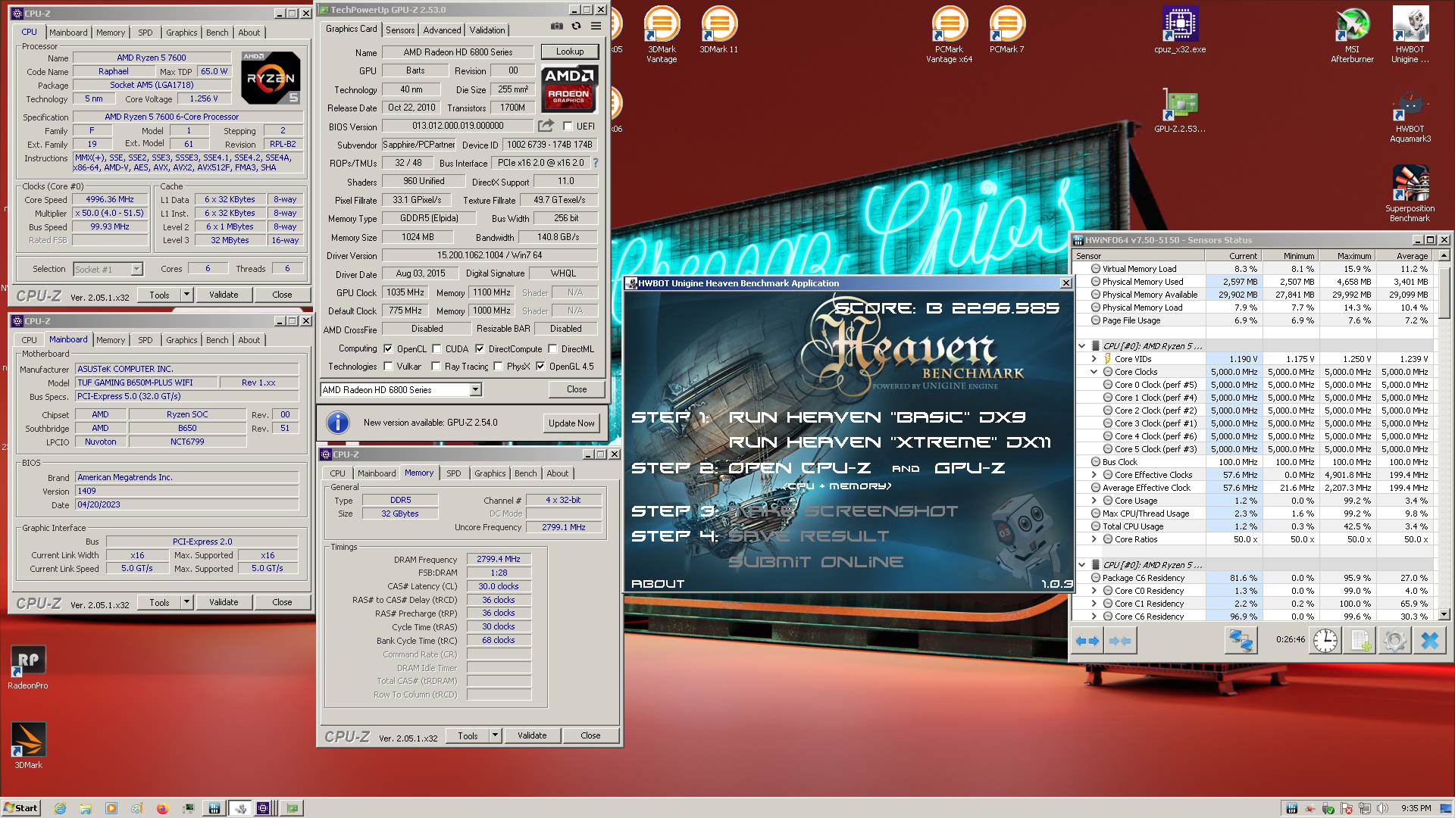Open the Superposition Benchmark shortcut
Screen dimensions: 1455x818
pos(1410,194)
